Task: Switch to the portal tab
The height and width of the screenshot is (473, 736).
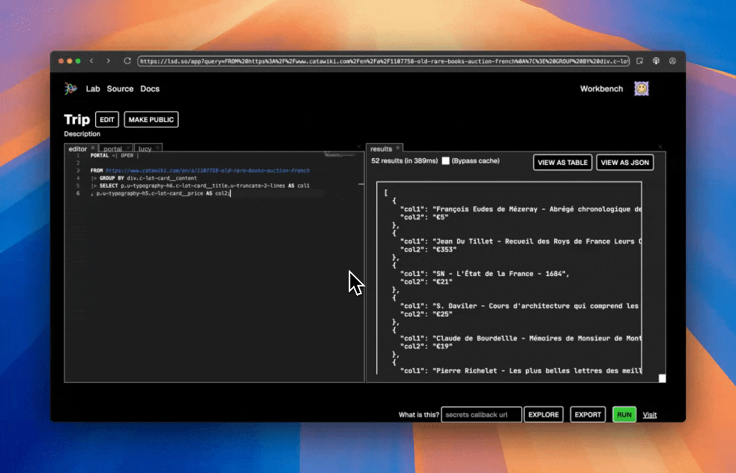Action: [x=113, y=148]
